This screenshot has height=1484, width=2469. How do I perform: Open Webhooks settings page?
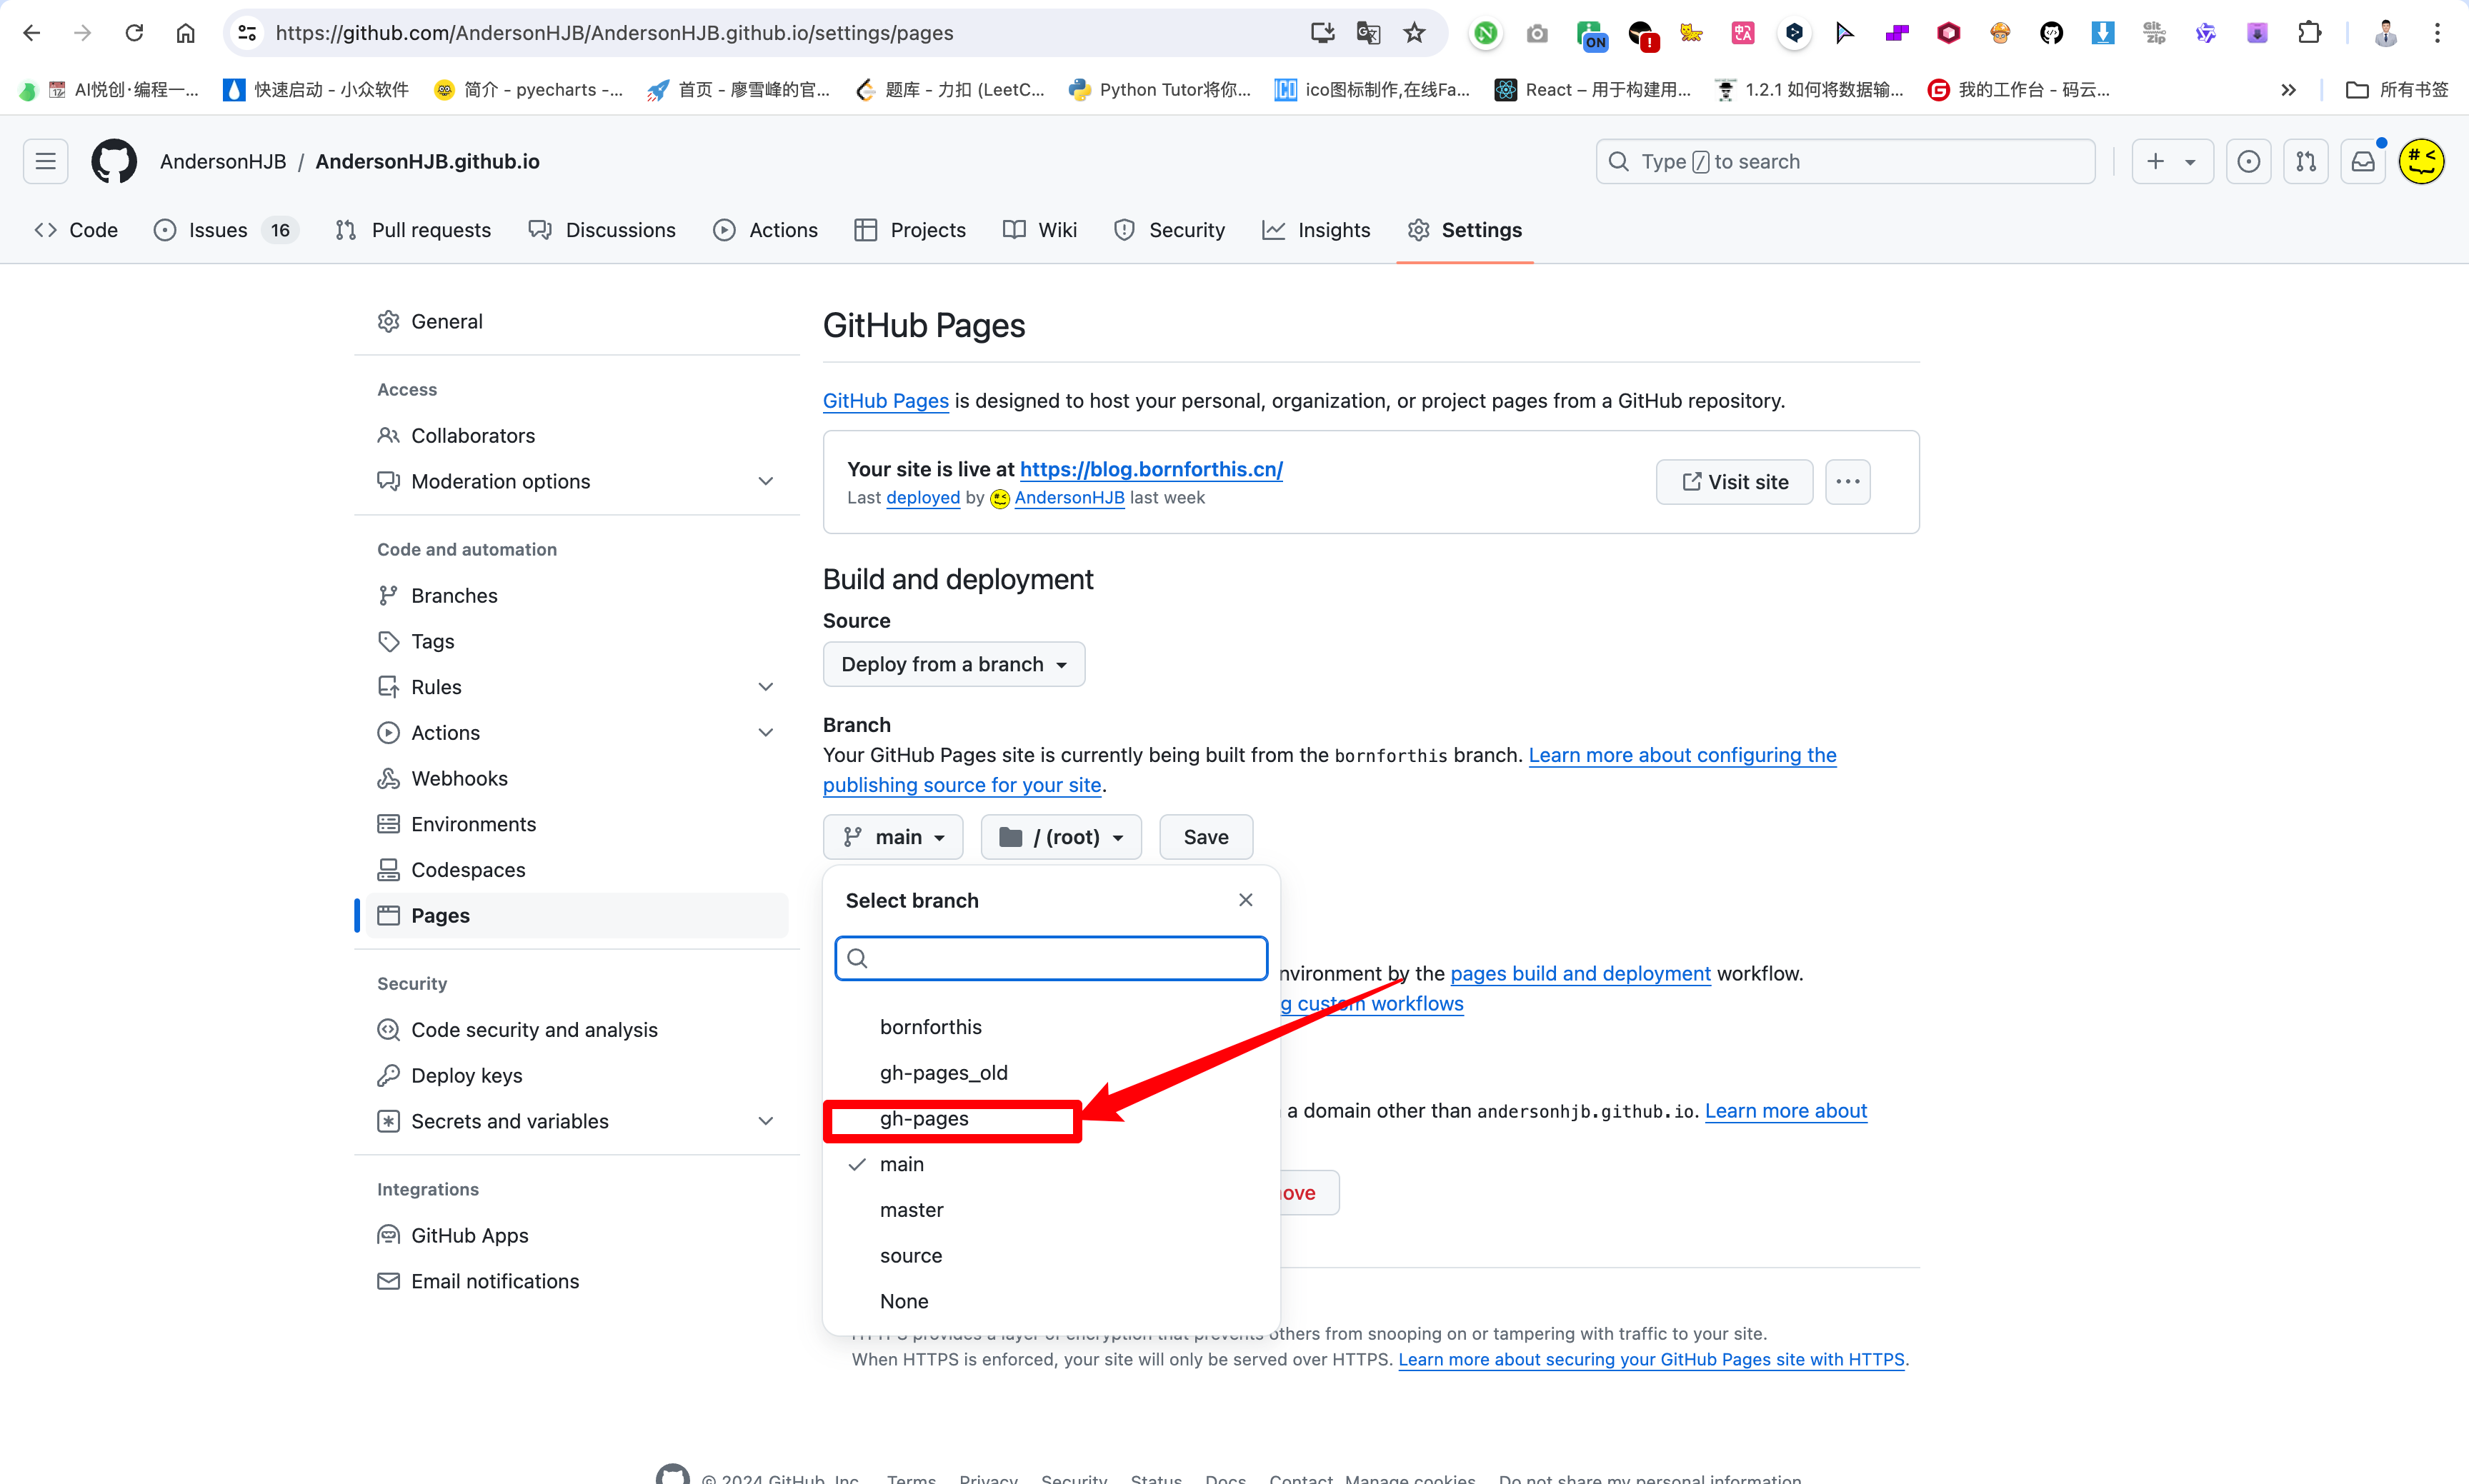(x=577, y=778)
